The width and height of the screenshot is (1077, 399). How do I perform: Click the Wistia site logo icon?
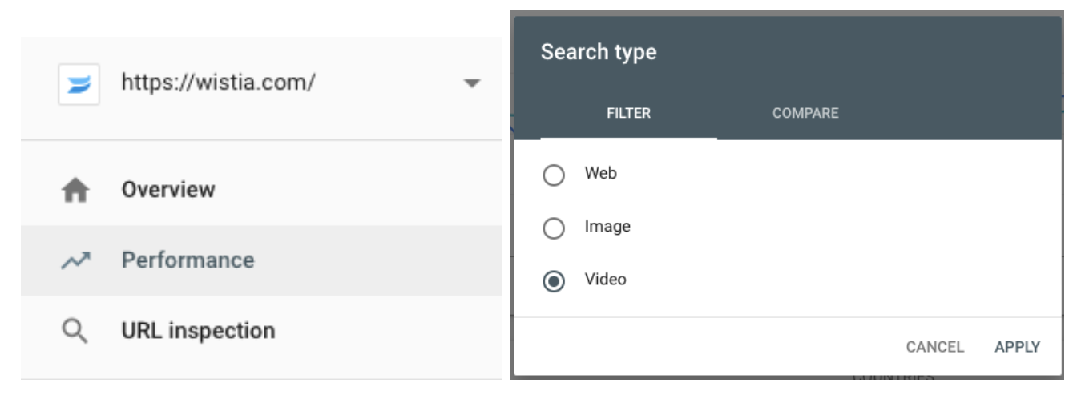tap(79, 85)
